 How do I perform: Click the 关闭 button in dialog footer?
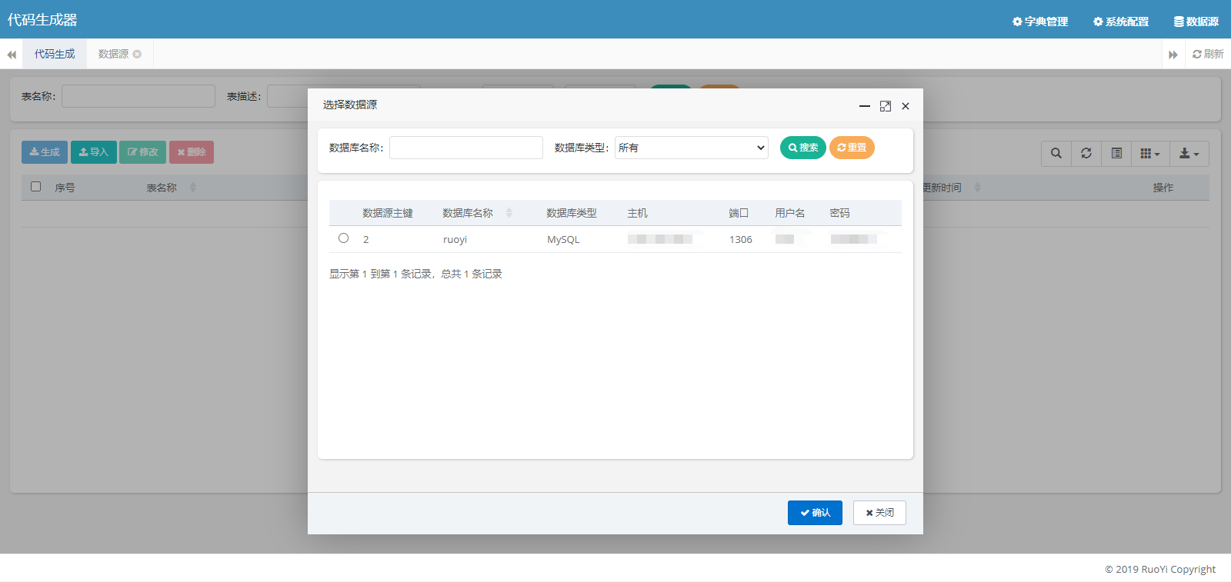tap(879, 513)
